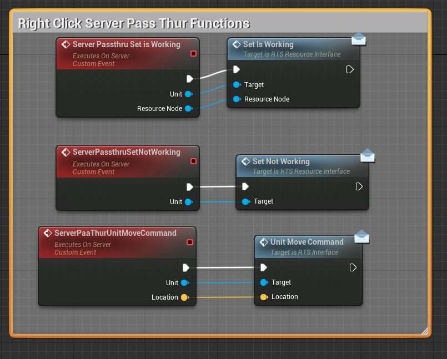Image resolution: width=447 pixels, height=359 pixels.
Task: Click yellow Location input pin on Unit Move Command
Action: (x=264, y=297)
